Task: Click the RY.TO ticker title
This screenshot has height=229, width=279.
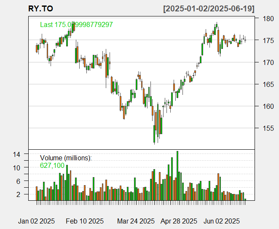Action: click(40, 9)
